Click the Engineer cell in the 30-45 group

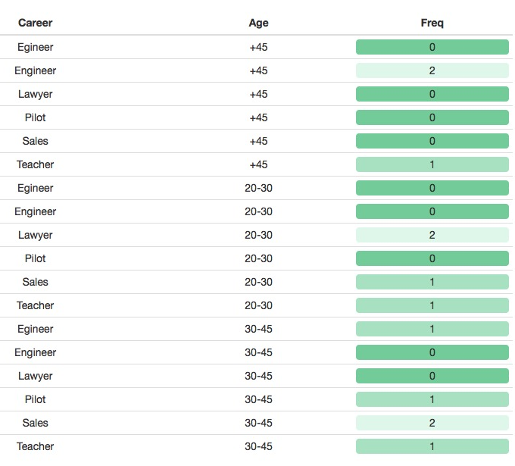point(35,352)
